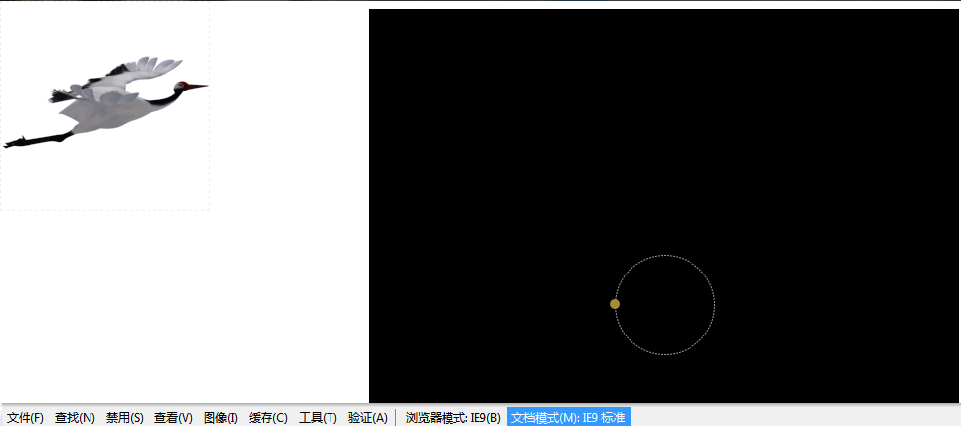Click the flying crane image
Screen dimensions: 961x426
(105, 102)
